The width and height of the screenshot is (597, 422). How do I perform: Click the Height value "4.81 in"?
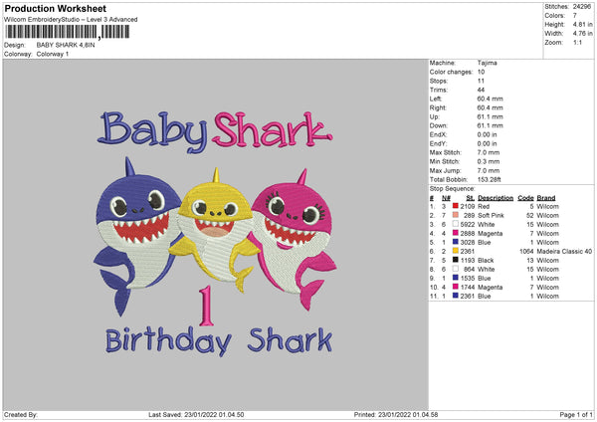(582, 24)
